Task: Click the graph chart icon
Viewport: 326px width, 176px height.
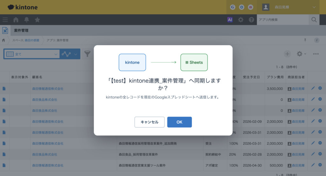Action: [x=66, y=54]
